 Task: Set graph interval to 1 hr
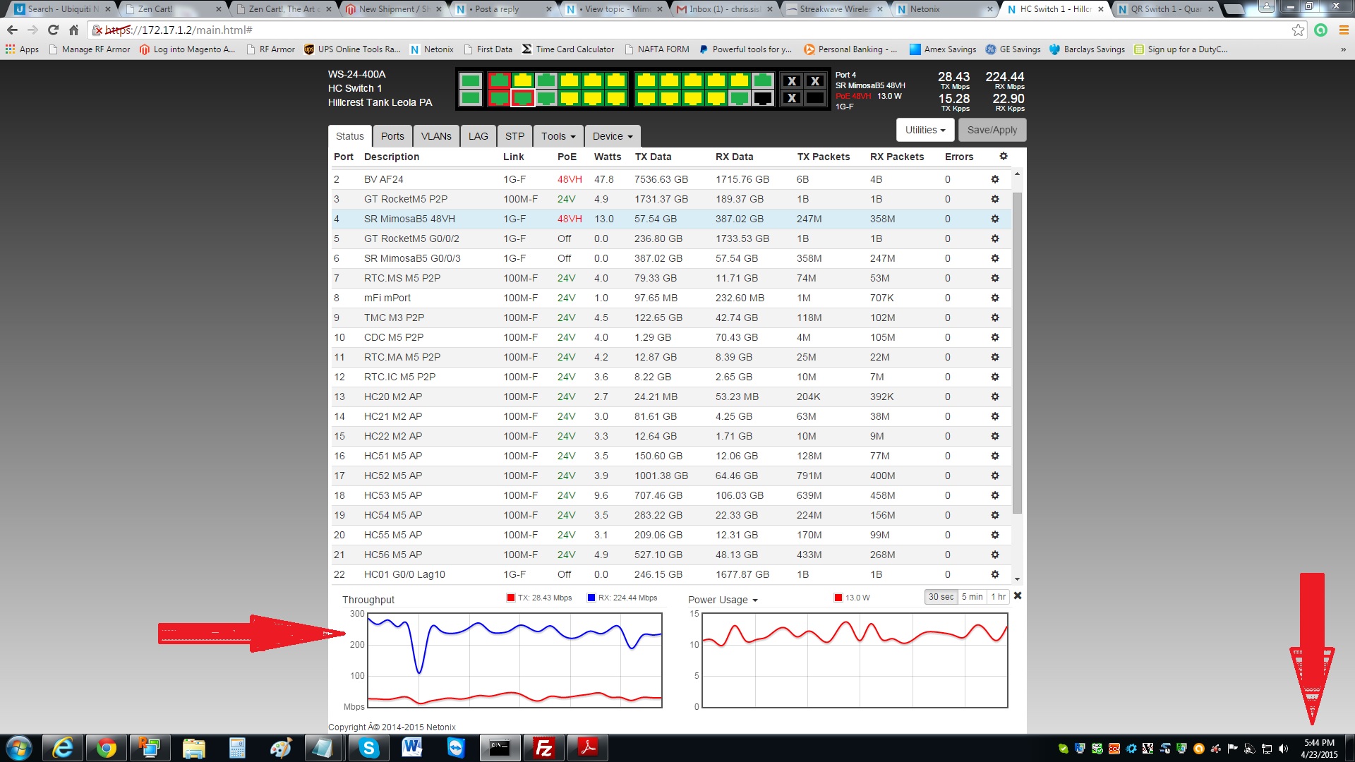[998, 597]
